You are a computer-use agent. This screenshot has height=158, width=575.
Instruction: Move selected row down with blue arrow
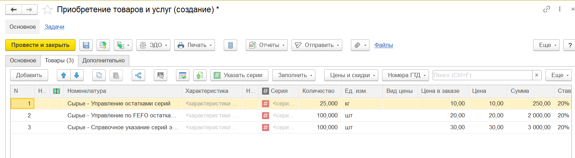77,75
